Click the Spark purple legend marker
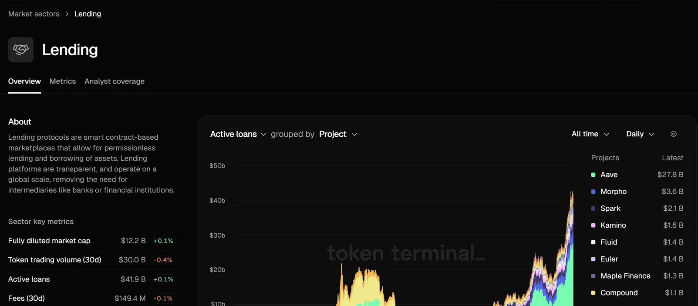This screenshot has height=306, width=698. [x=593, y=208]
